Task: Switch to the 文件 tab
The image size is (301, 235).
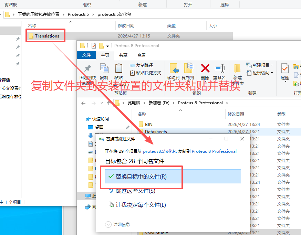Action: click(86, 55)
